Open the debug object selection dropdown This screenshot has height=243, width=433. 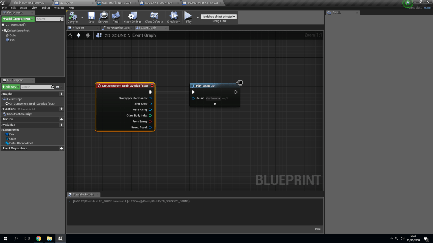pyautogui.click(x=219, y=17)
